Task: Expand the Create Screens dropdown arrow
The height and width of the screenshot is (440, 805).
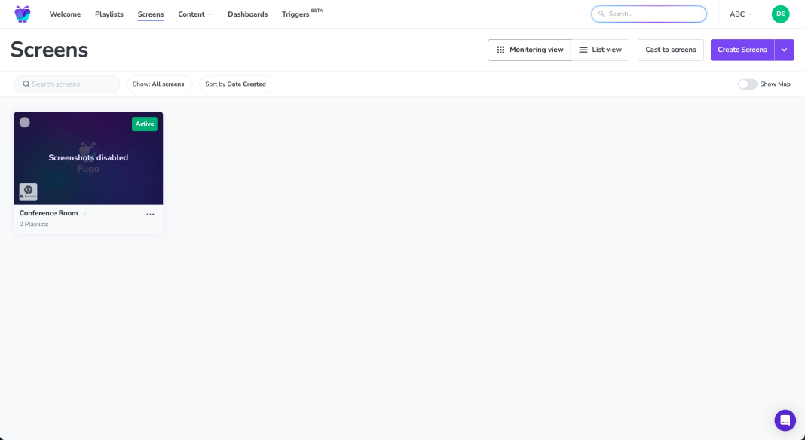Action: click(x=784, y=50)
